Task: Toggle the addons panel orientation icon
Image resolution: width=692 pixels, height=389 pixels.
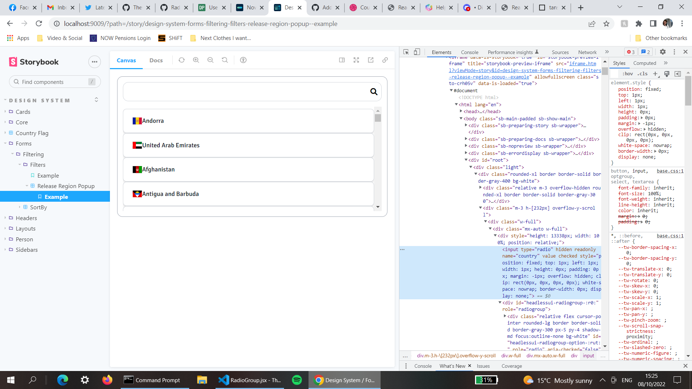Action: pyautogui.click(x=342, y=60)
